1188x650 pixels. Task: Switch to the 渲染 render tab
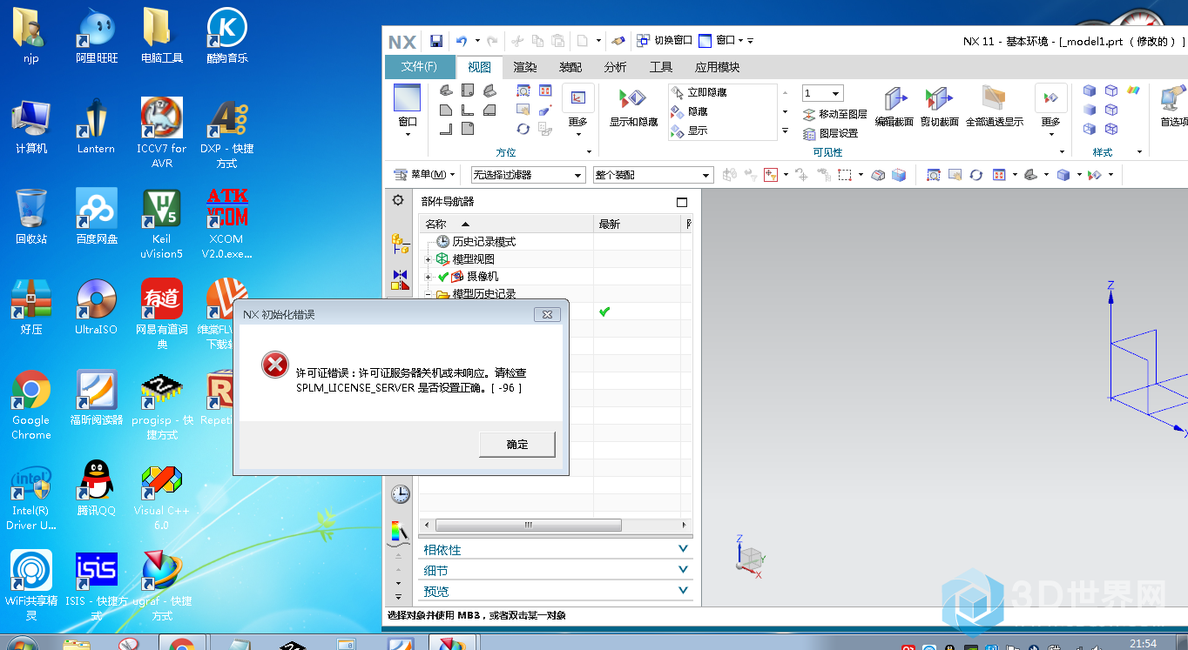(525, 67)
